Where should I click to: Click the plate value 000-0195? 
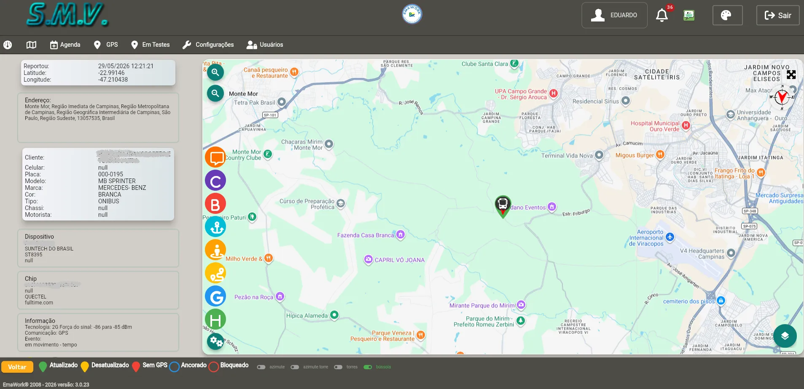click(110, 174)
